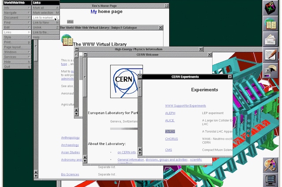
Task: Click the CERN Experiments scroll down arrow
Action: 140,153
